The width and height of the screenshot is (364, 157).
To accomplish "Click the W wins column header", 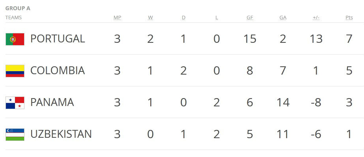I will click(x=150, y=18).
